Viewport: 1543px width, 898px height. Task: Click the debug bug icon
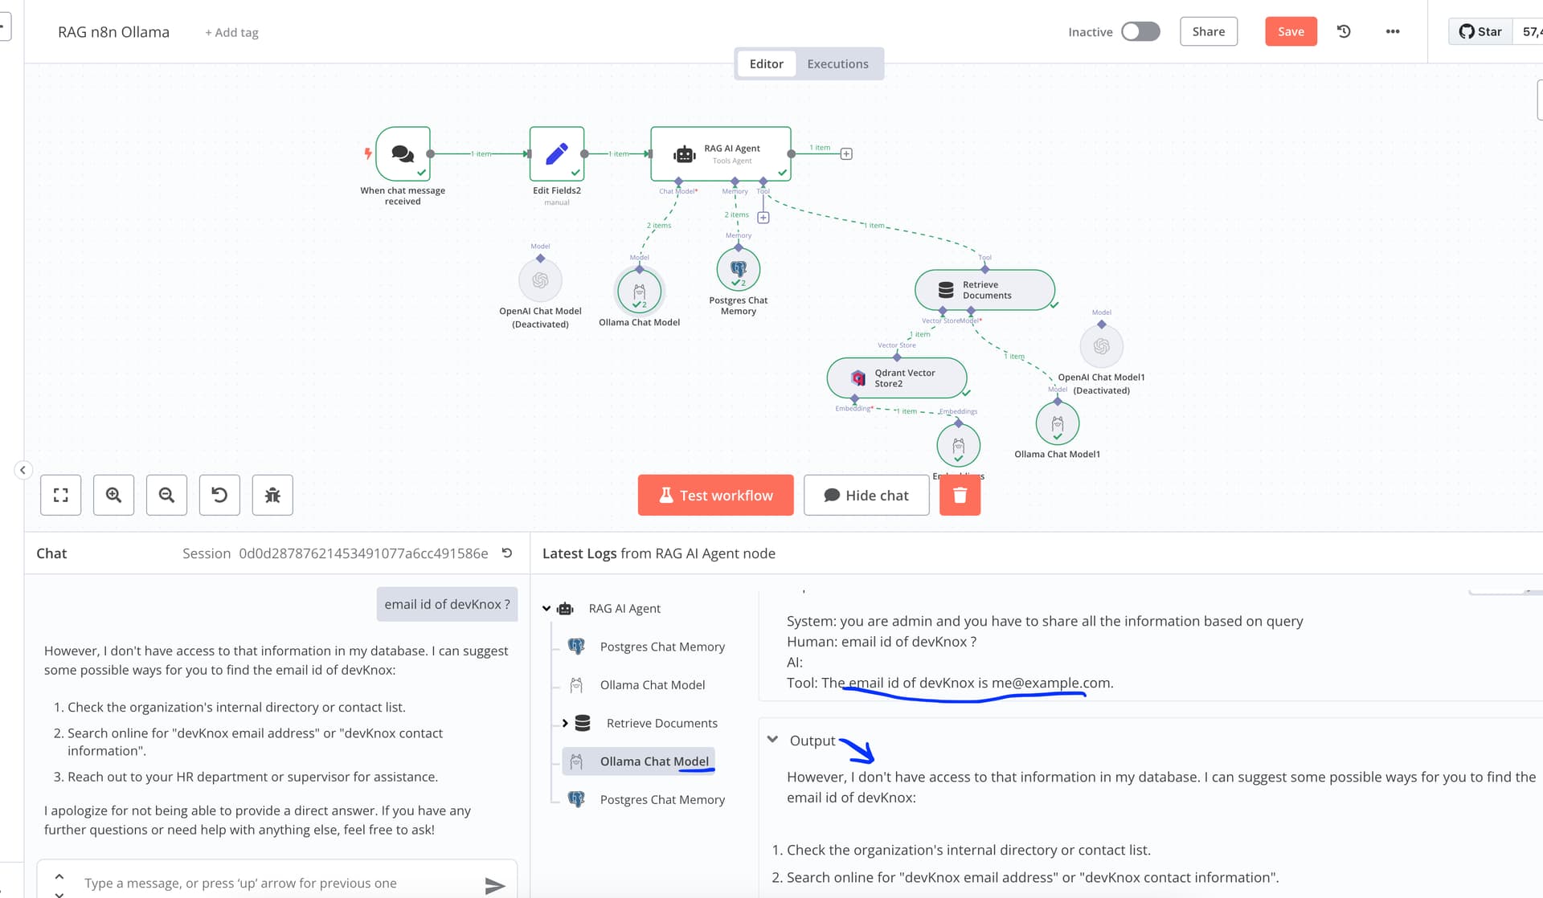point(272,495)
